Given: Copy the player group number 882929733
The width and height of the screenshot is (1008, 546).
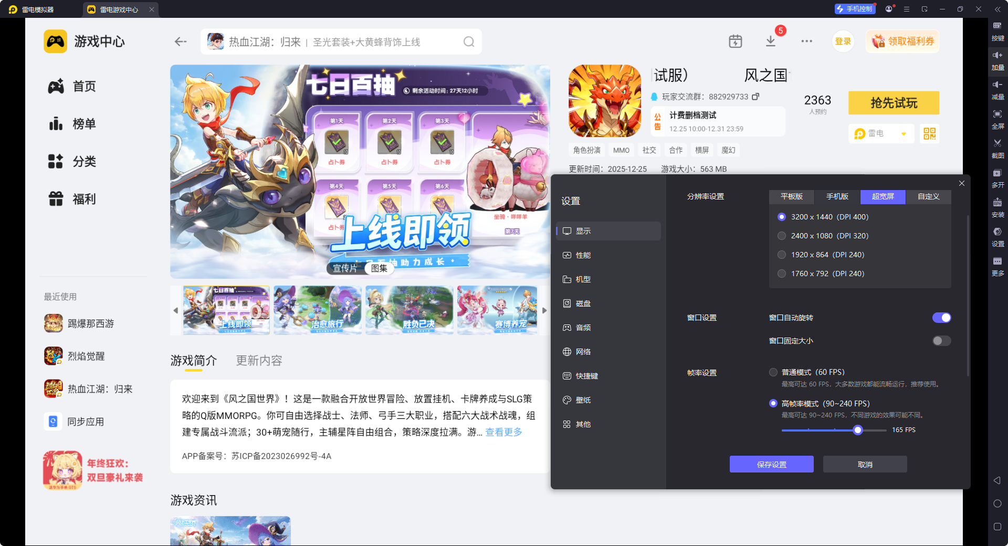Looking at the screenshot, I should click(x=755, y=97).
